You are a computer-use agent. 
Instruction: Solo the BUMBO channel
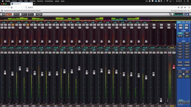pos(5,53)
